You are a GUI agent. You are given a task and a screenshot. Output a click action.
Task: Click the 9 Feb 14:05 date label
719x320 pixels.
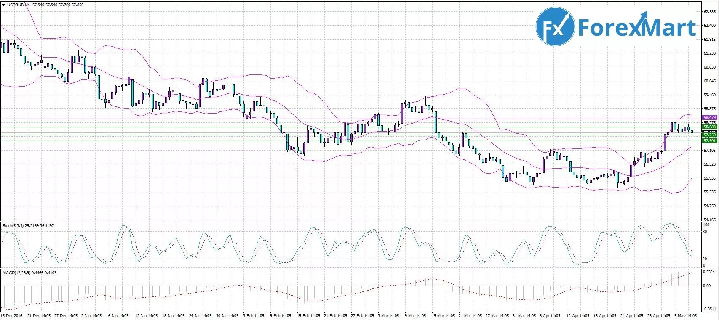(x=281, y=315)
